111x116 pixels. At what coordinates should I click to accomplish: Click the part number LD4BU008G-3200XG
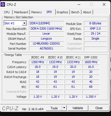tap(46, 43)
